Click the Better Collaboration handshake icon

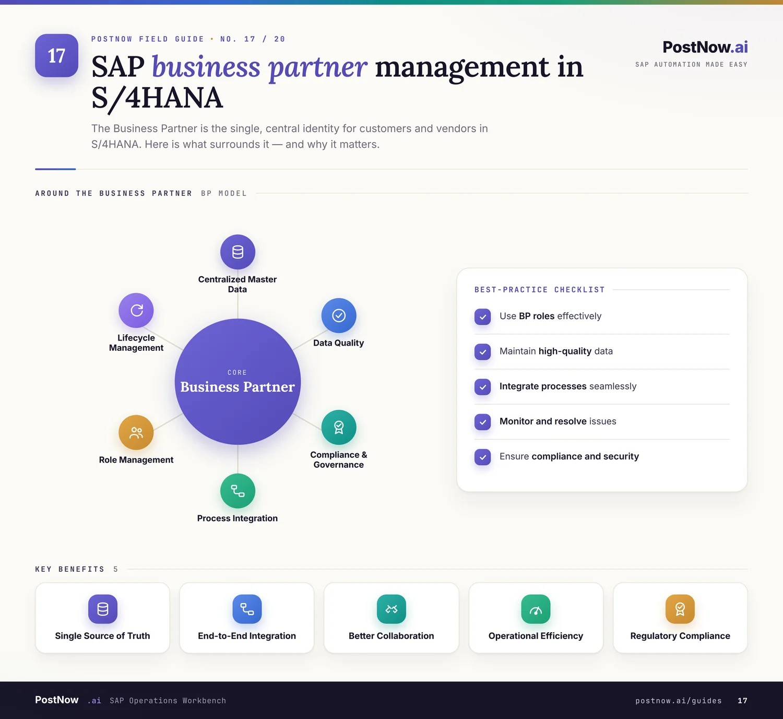click(x=391, y=609)
